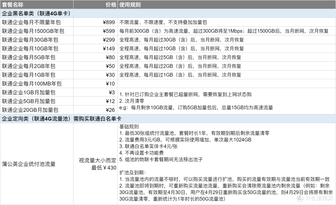Click the ¥299 price cell
This screenshot has width=336, height=205.
(x=96, y=40)
